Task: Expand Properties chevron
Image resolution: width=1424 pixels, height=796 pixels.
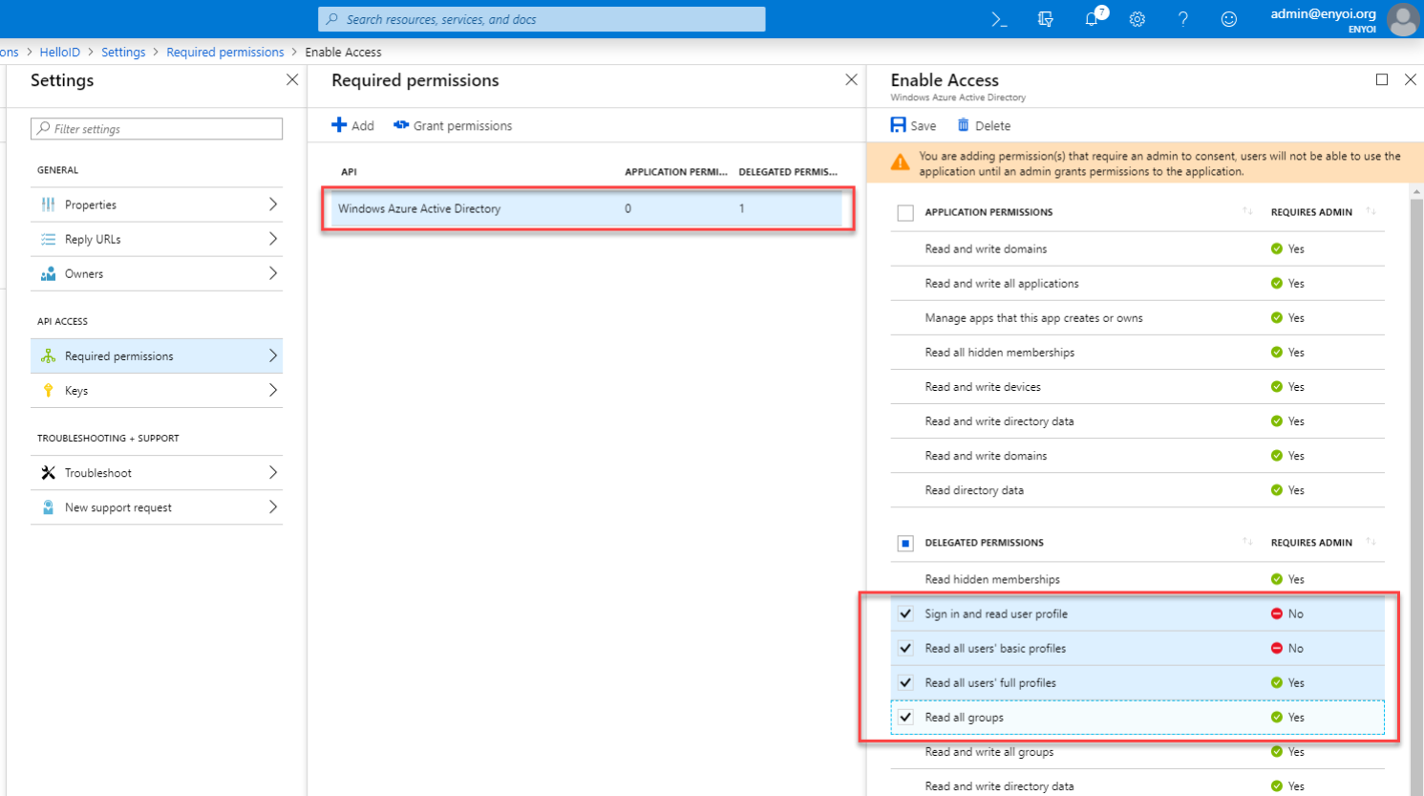Action: coord(272,204)
